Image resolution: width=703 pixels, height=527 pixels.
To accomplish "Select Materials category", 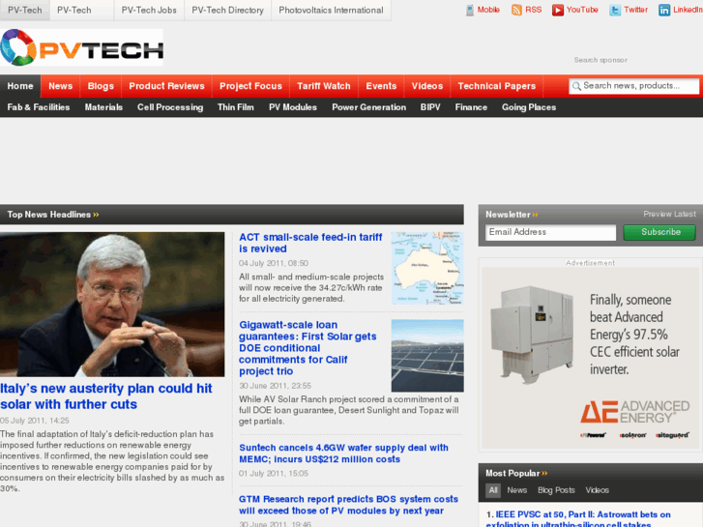I will (x=103, y=107).
